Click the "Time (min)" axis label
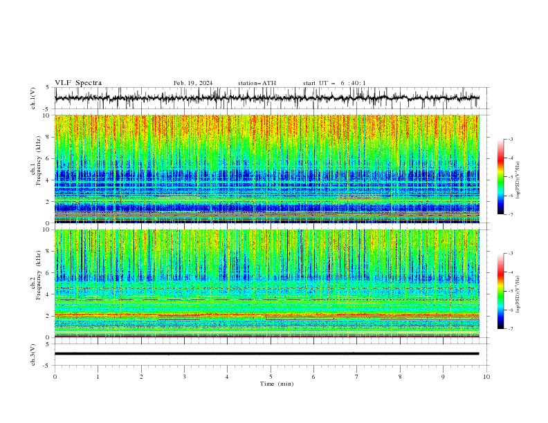Viewport: 548px width, 423px height. tap(277, 384)
